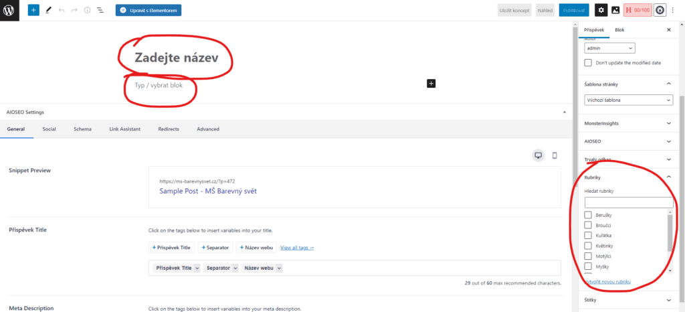Add block with black plus icon
Image resolution: width=685 pixels, height=312 pixels.
click(x=431, y=83)
